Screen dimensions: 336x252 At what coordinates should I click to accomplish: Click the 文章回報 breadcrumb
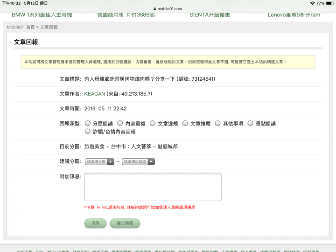[x=49, y=27]
